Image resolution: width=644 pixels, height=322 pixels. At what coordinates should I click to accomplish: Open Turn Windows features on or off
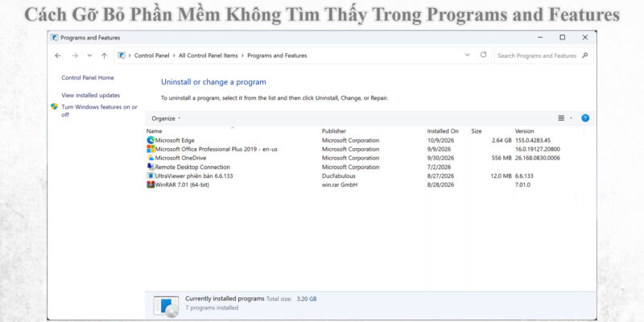[99, 111]
